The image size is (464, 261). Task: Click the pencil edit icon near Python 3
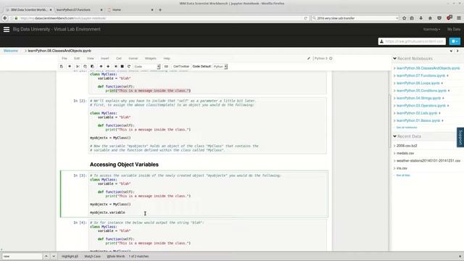click(x=309, y=59)
